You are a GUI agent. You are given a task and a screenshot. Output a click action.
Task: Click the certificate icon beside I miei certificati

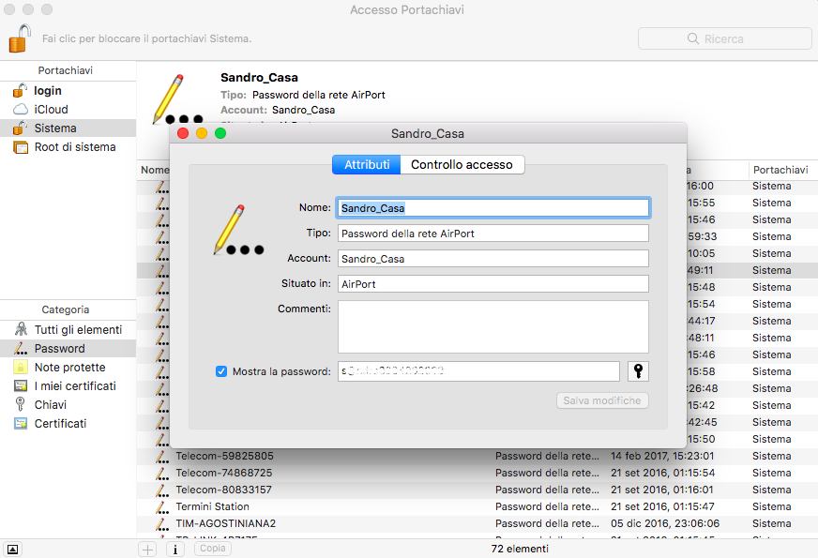[21, 385]
